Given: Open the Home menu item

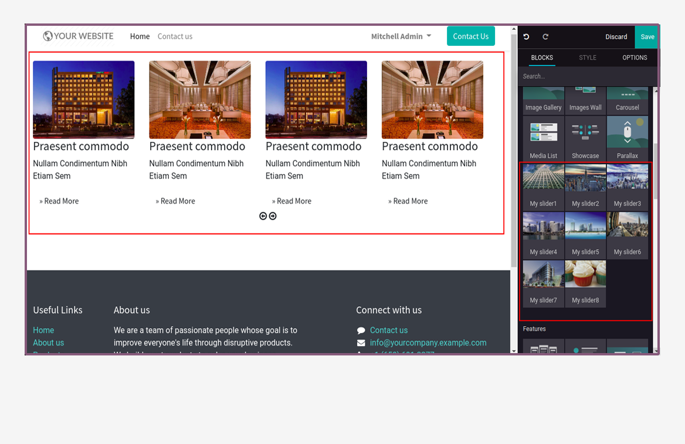Looking at the screenshot, I should [140, 36].
